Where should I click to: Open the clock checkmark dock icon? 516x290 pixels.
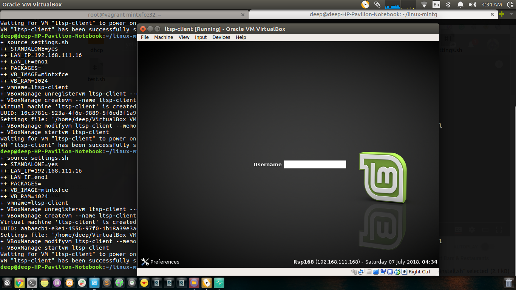point(132,283)
